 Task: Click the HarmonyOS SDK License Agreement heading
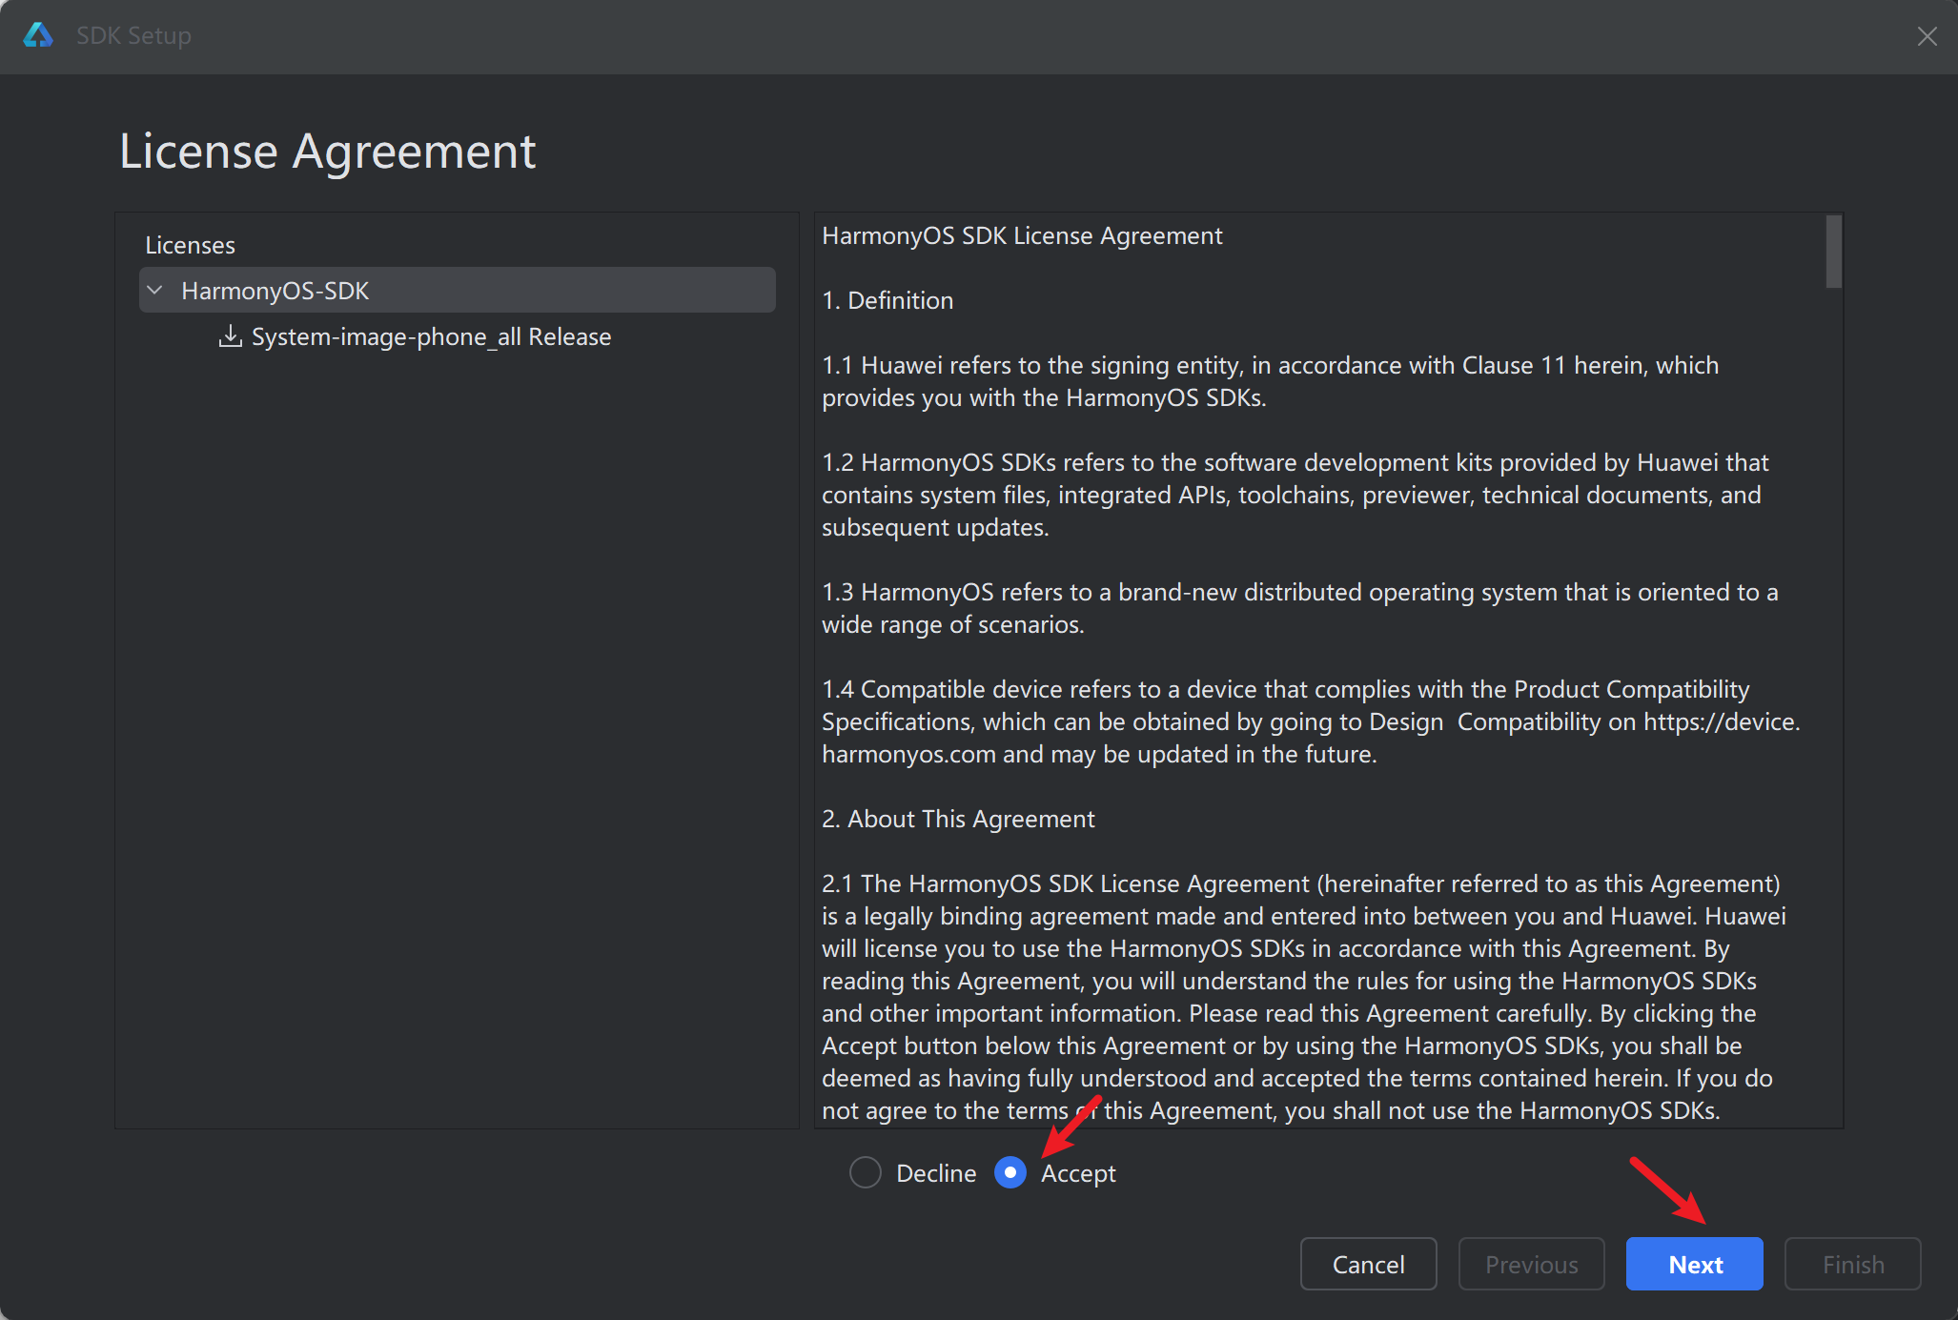point(1022,235)
